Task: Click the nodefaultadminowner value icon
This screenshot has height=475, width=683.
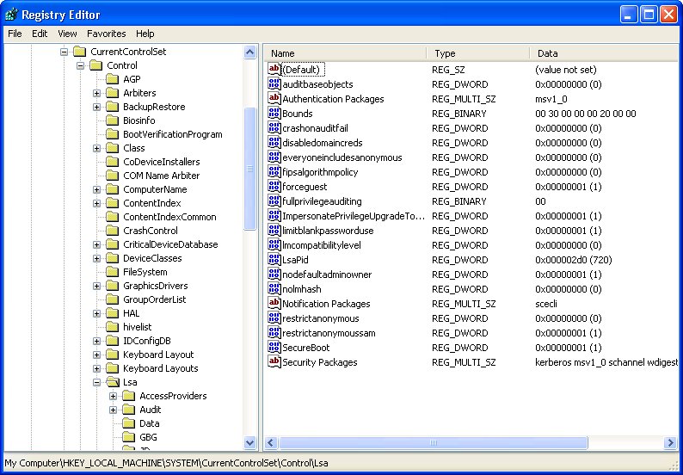Action: pyautogui.click(x=274, y=275)
